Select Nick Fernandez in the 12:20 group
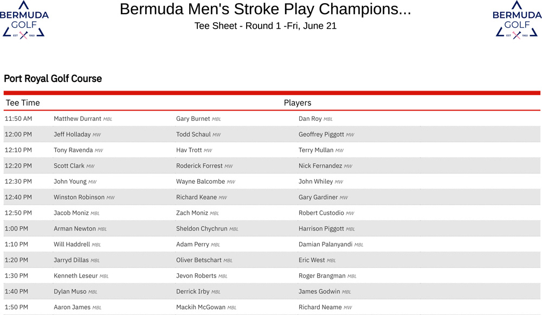 coord(320,166)
